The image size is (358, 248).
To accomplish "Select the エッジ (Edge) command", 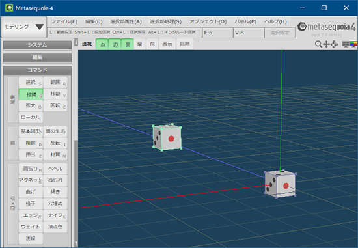I will tap(31, 215).
